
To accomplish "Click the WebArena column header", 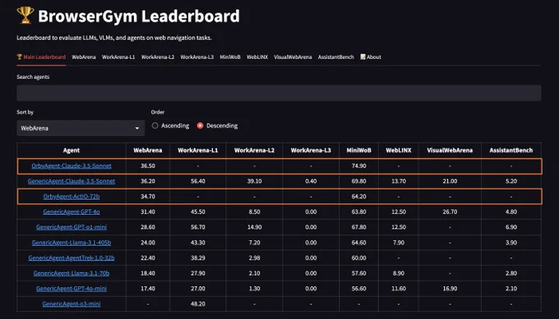I will pyautogui.click(x=148, y=150).
